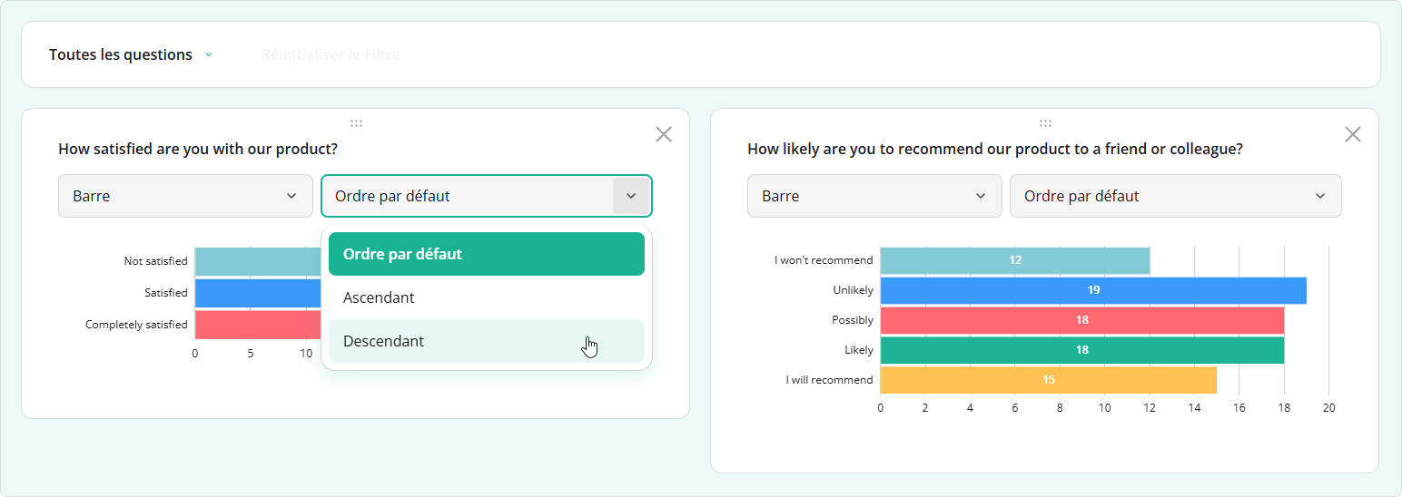
Task: Select Ordre par défaut option in list
Action: coord(487,254)
